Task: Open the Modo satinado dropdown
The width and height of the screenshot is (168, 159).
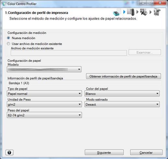Action: (x=122, y=104)
